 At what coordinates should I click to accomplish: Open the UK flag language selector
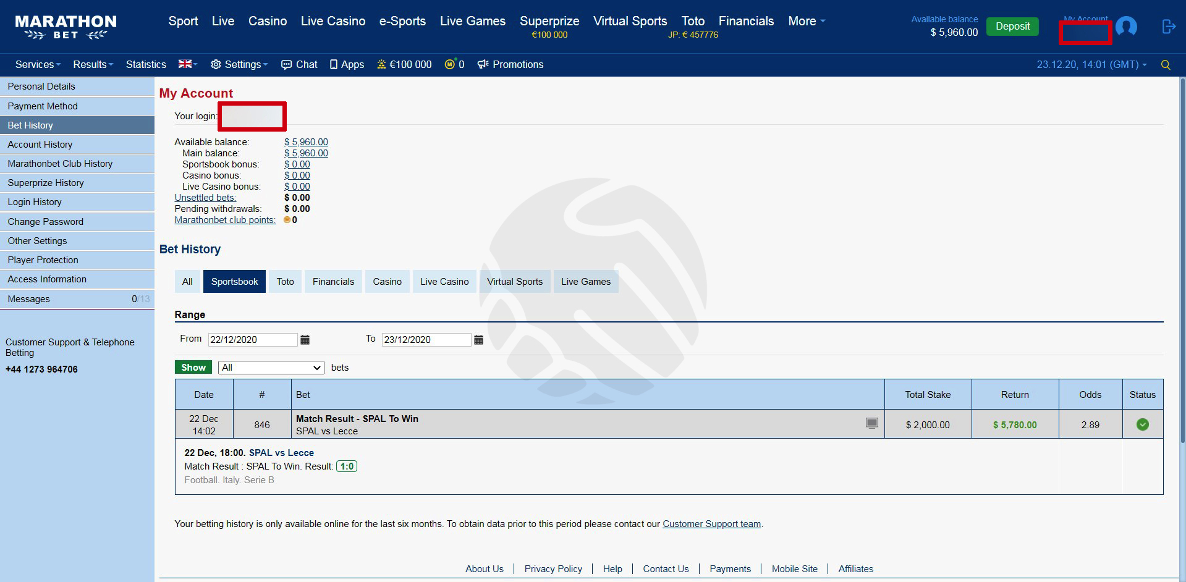(188, 64)
